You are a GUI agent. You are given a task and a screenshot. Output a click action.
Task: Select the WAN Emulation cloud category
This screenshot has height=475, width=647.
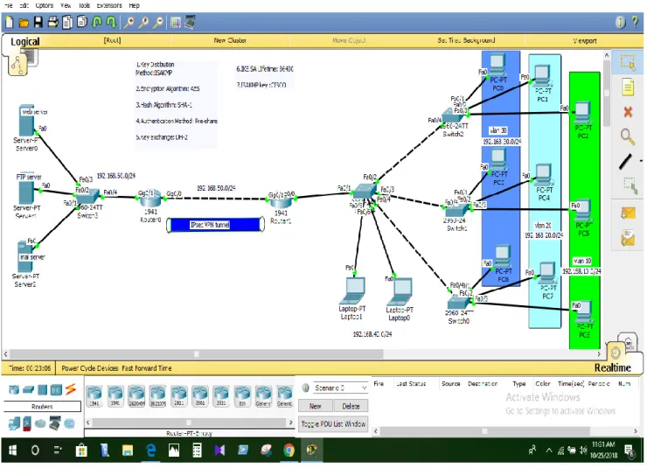[40, 424]
